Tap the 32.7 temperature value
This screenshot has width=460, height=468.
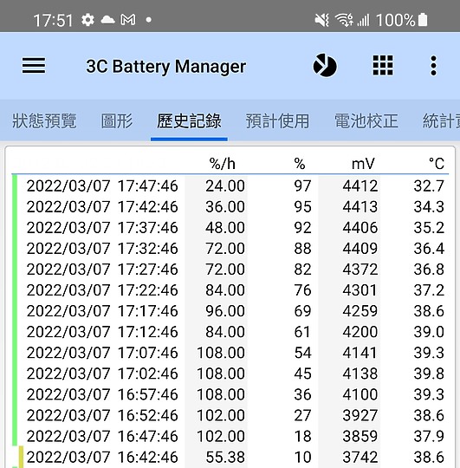coord(430,186)
